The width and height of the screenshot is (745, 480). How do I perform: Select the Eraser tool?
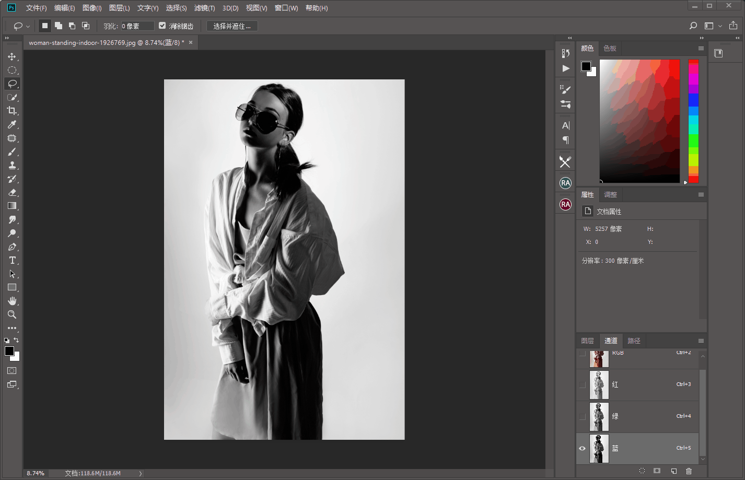(x=12, y=192)
